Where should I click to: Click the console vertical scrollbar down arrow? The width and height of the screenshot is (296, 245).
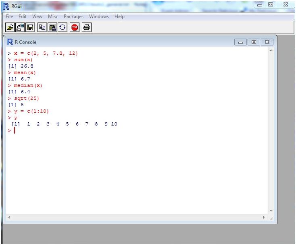(x=271, y=210)
